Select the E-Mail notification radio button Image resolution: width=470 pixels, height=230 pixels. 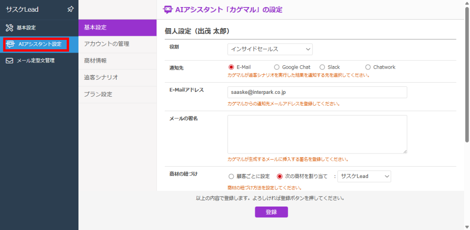[x=231, y=67]
